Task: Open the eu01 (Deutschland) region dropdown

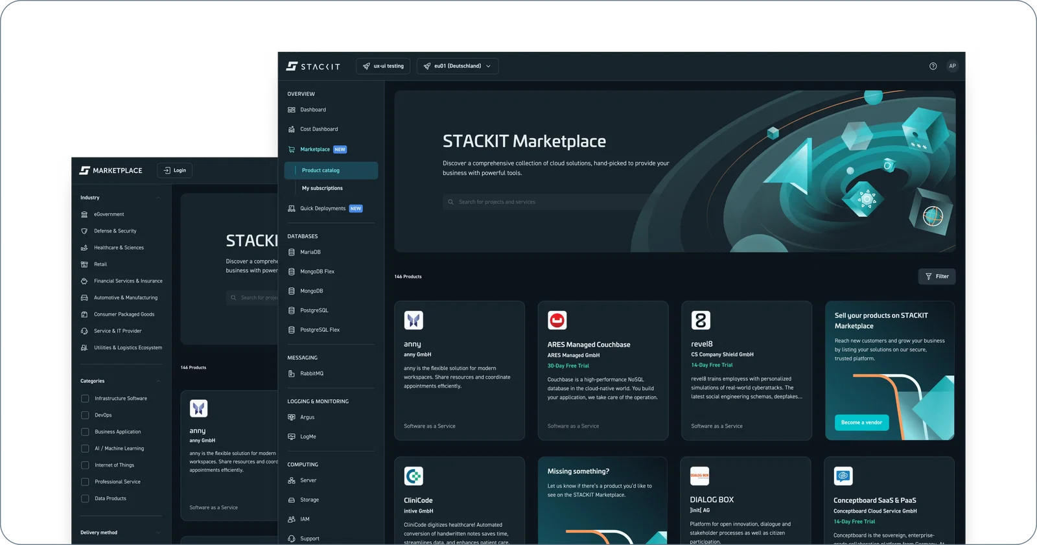Action: tap(458, 66)
